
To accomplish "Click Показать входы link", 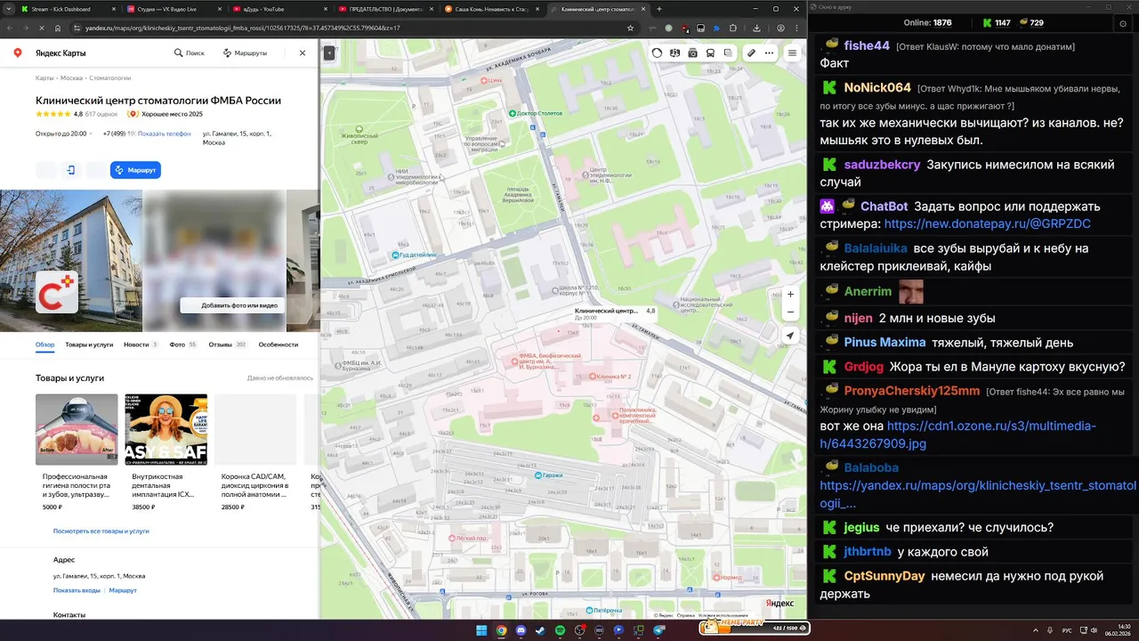I will (77, 590).
